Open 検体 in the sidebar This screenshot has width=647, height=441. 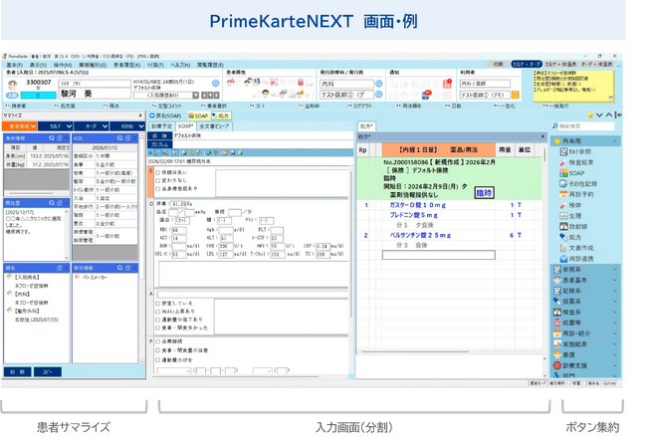pyautogui.click(x=570, y=205)
